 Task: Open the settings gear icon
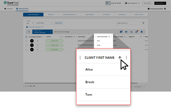point(165,9)
